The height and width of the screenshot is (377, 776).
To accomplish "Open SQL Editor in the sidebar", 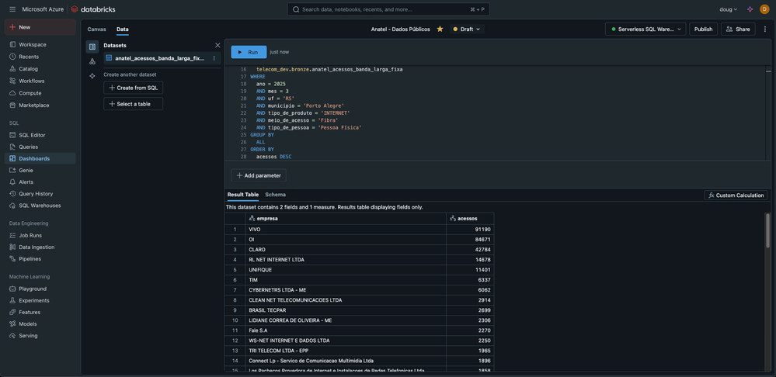I will click(x=32, y=135).
